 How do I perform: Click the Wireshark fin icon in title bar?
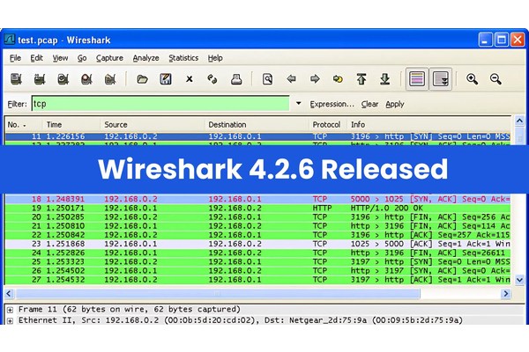click(10, 40)
